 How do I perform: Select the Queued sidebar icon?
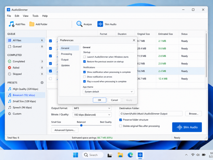click(10, 46)
